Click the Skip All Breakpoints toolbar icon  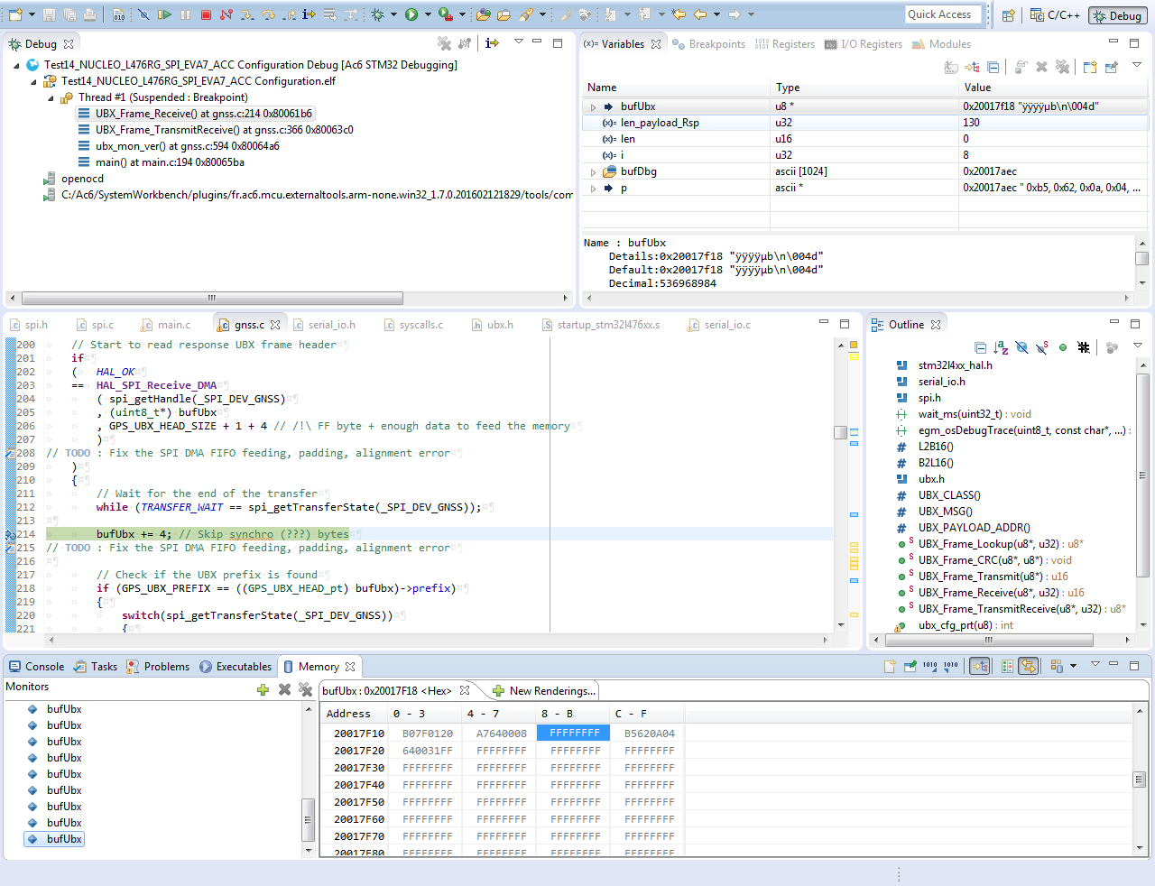pyautogui.click(x=143, y=14)
